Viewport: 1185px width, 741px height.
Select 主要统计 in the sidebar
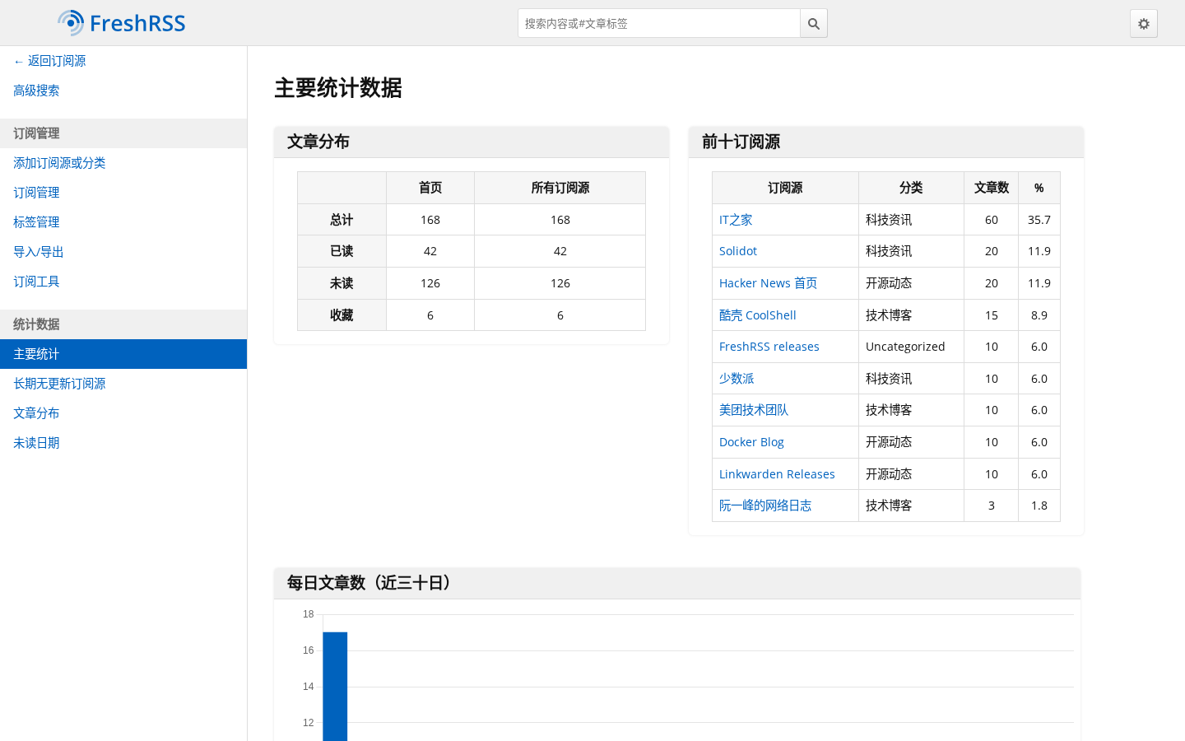[123, 354]
